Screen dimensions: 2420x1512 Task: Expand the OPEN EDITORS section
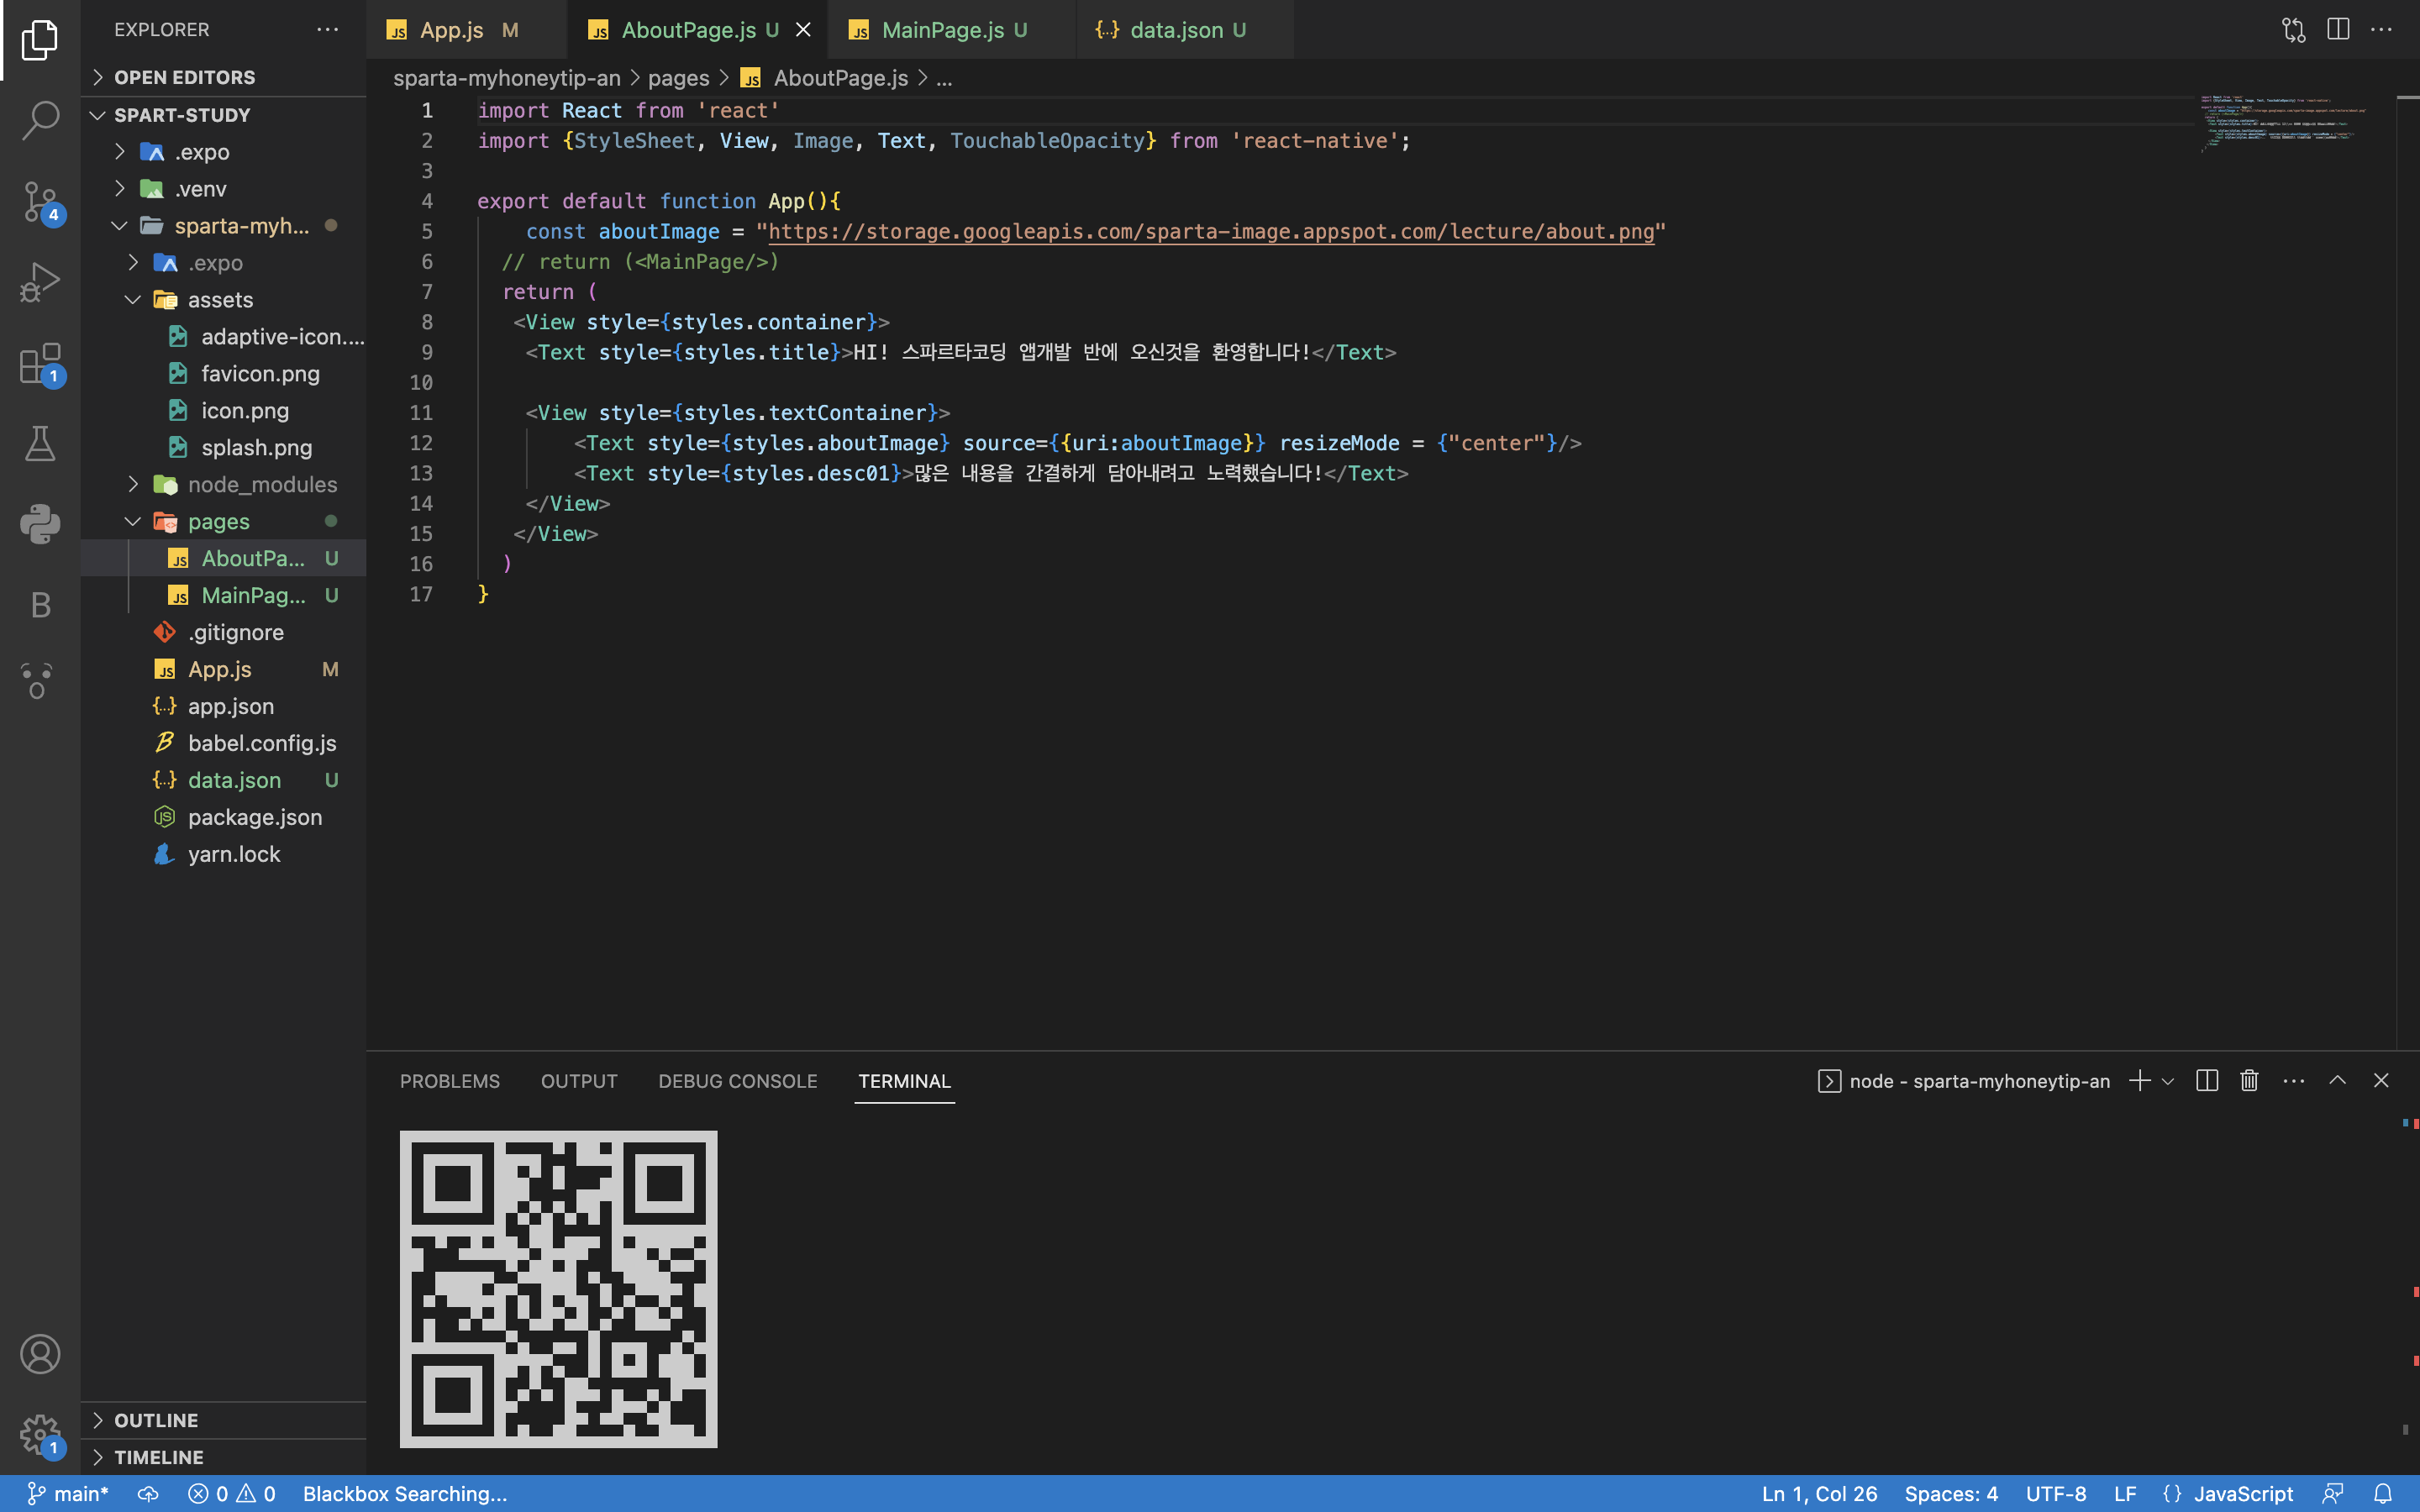(x=224, y=77)
